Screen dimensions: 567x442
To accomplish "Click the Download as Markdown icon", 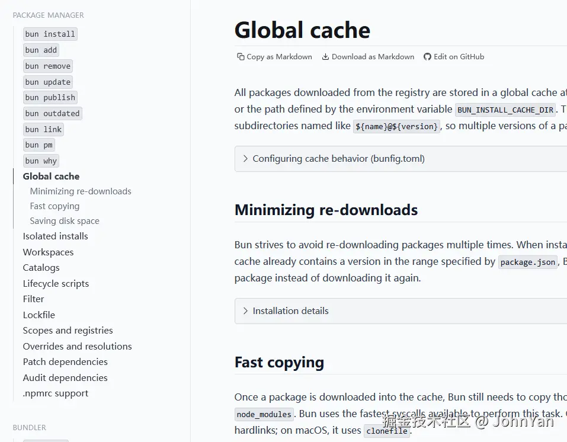I will point(325,57).
